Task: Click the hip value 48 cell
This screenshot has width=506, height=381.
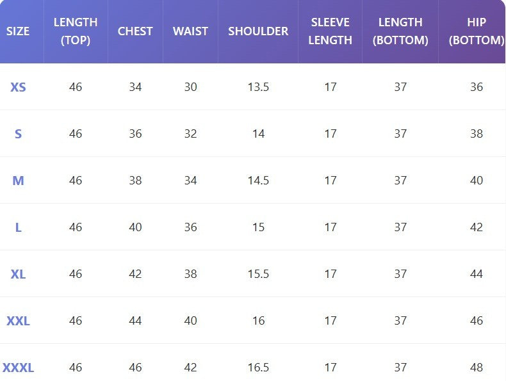Action: pos(476,368)
